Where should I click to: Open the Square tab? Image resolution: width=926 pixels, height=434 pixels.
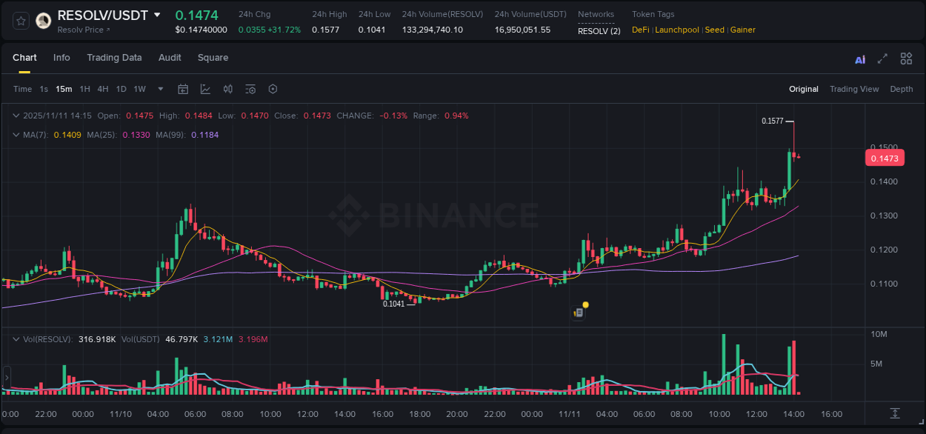[x=213, y=58]
